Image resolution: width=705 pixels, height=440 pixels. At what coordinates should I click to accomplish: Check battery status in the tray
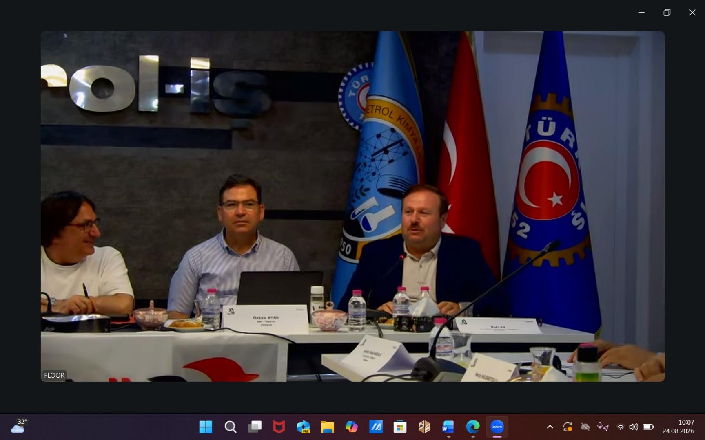tap(648, 427)
